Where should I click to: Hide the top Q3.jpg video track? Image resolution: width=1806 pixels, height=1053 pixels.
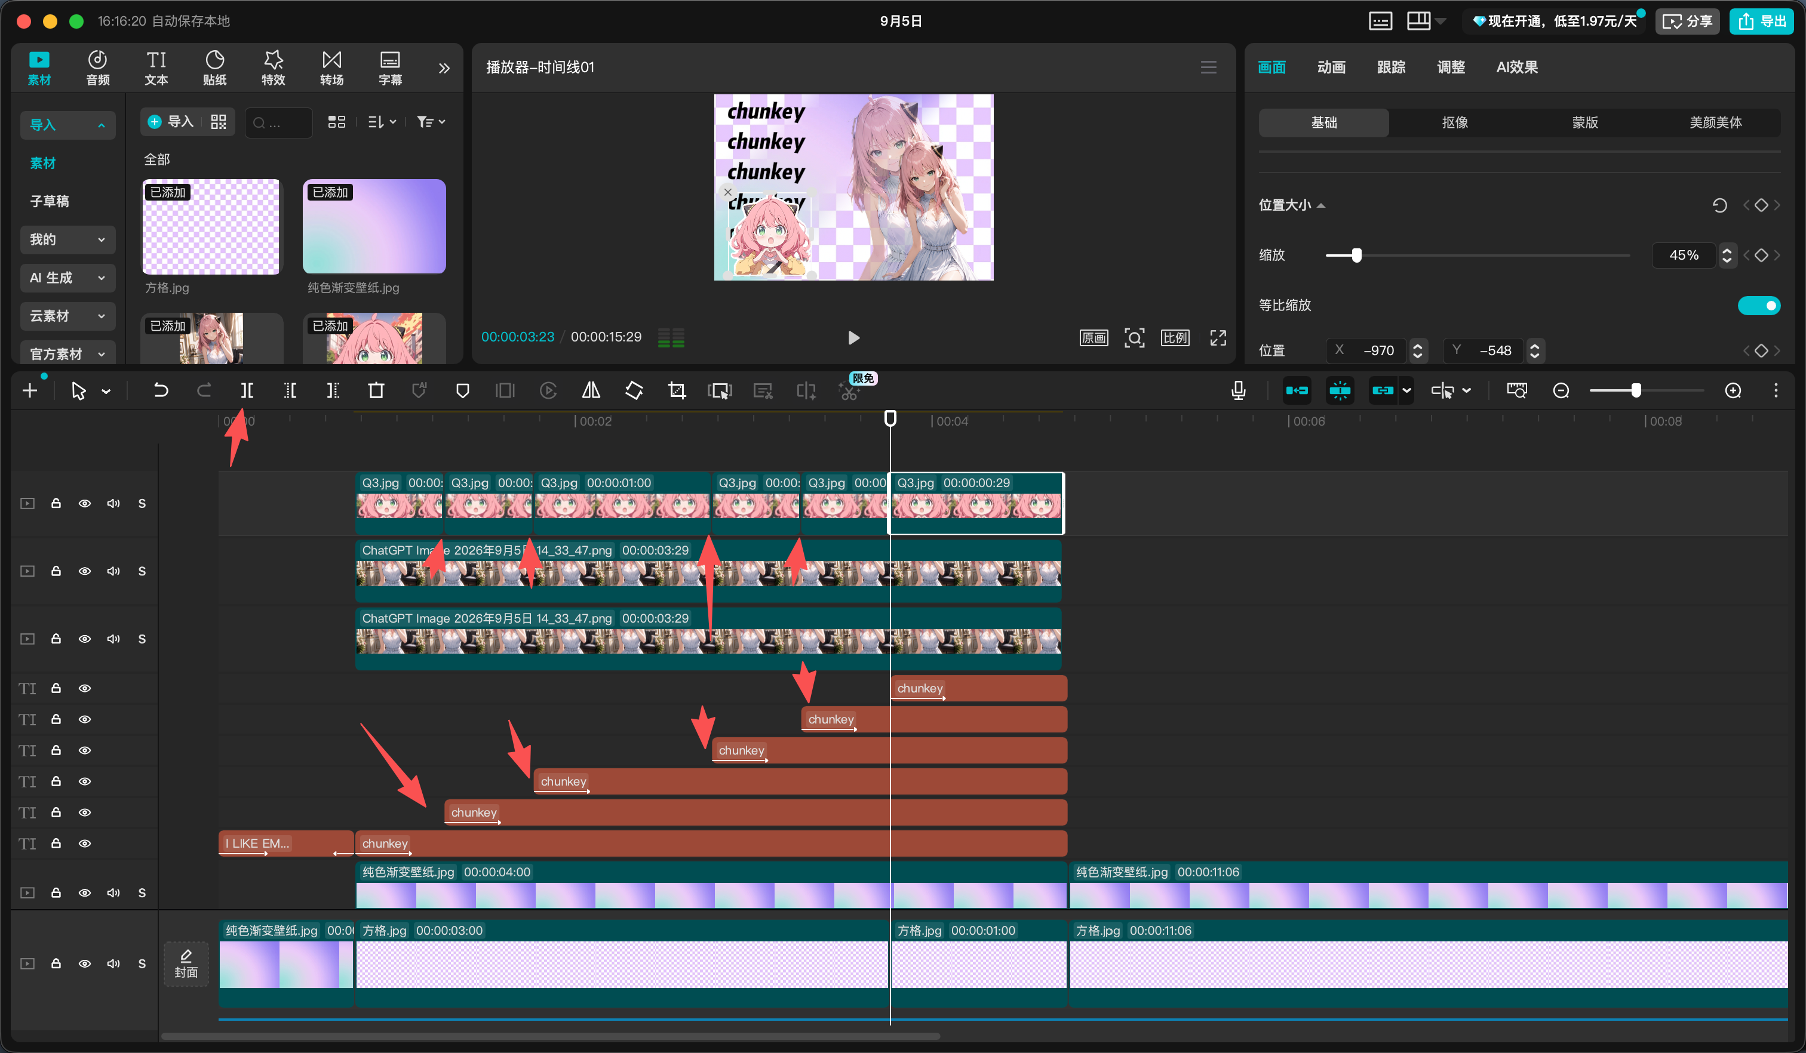click(85, 504)
